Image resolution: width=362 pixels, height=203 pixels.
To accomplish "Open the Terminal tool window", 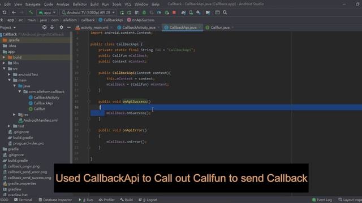I will pyautogui.click(x=23, y=200).
